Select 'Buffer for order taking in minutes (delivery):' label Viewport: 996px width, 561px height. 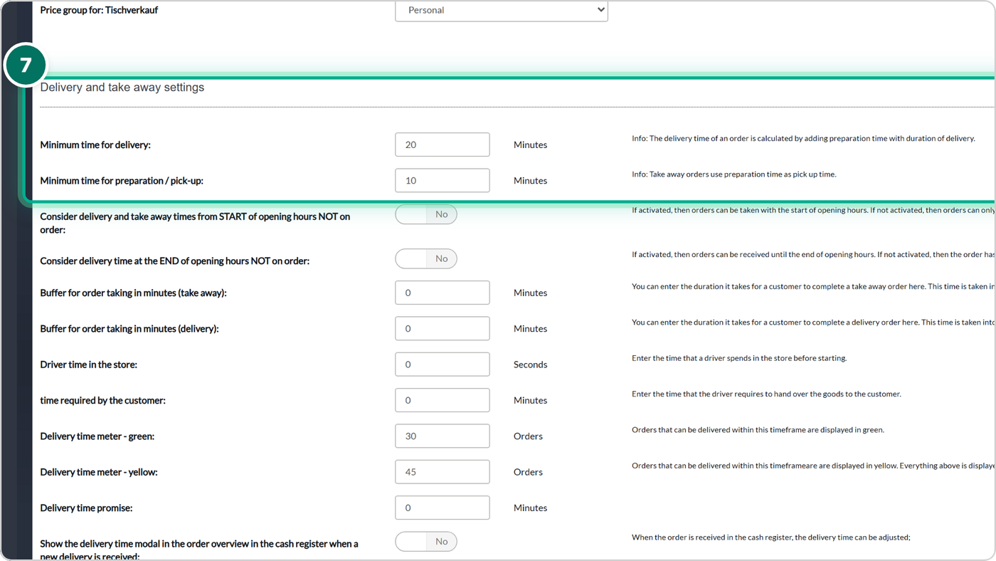click(129, 329)
